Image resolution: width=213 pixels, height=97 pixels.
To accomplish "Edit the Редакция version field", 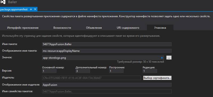I will click(150, 71).
